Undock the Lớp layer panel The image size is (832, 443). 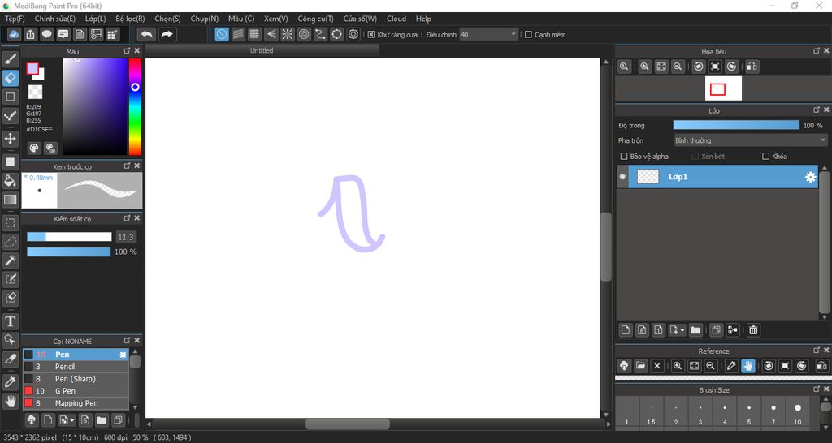click(x=816, y=110)
